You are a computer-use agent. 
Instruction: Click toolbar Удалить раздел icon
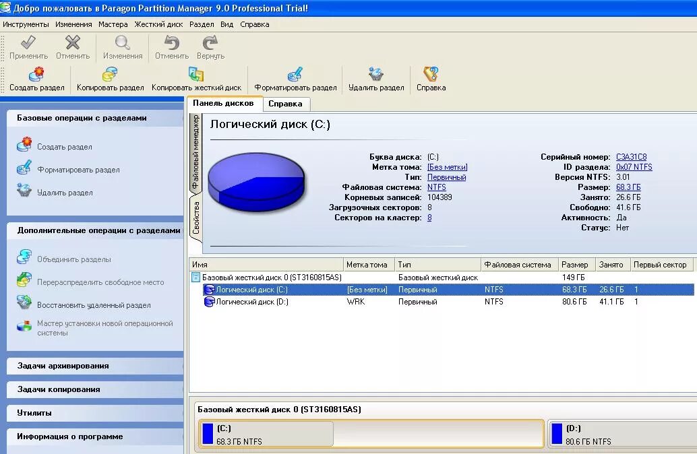[x=376, y=74]
